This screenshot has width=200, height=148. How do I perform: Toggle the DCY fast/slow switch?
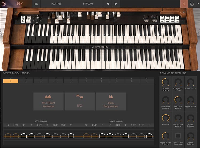tap(172, 19)
